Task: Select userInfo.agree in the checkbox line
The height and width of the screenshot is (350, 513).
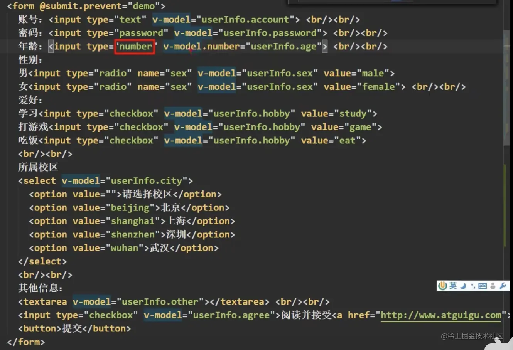Action: coord(231,315)
